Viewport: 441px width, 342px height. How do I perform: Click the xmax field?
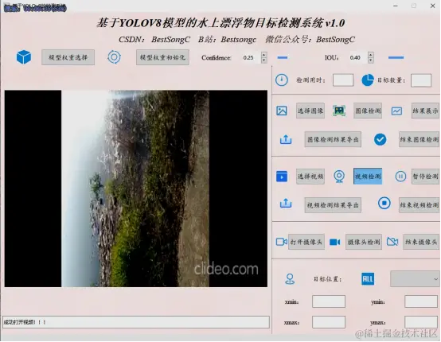329,322
